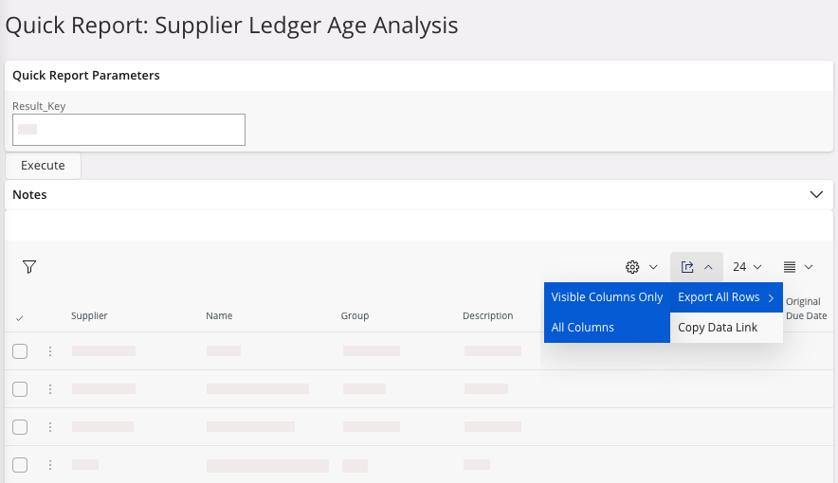
Task: Click the row density lines icon
Action: coord(790,267)
